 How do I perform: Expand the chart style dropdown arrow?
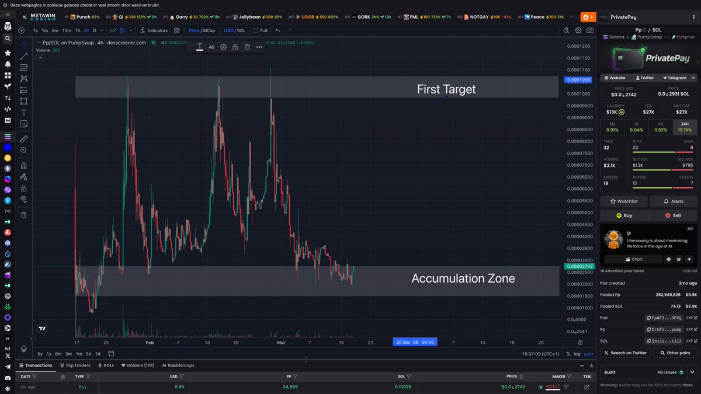[130, 30]
